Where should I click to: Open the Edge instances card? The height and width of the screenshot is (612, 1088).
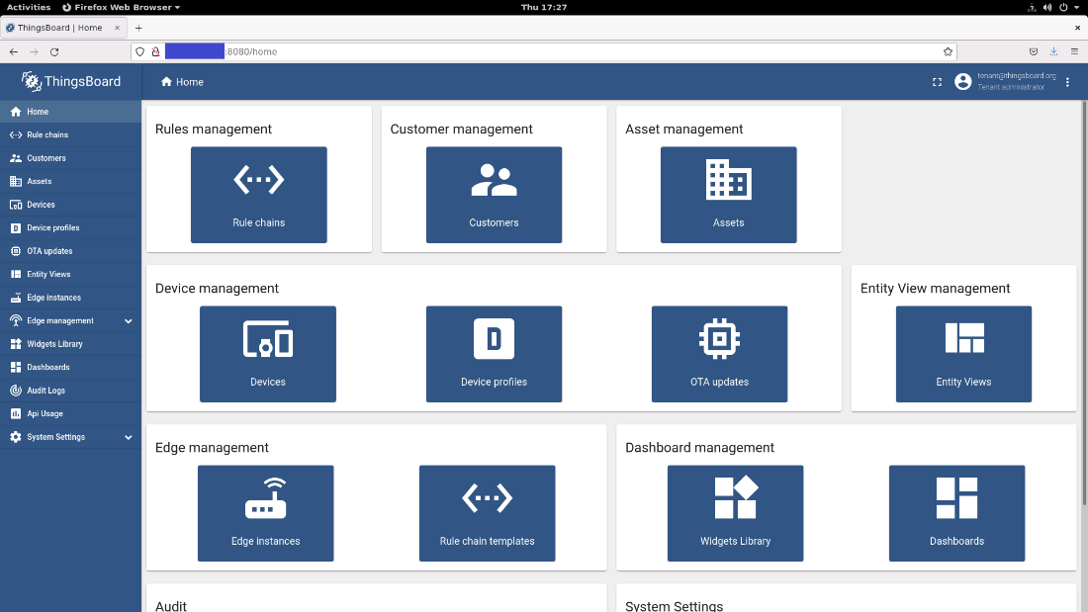click(266, 513)
